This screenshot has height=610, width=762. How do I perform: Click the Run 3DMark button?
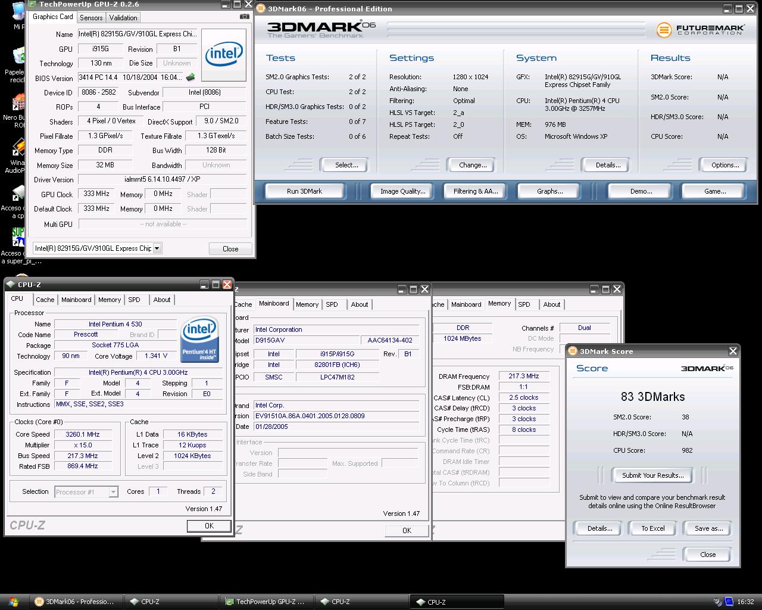304,191
